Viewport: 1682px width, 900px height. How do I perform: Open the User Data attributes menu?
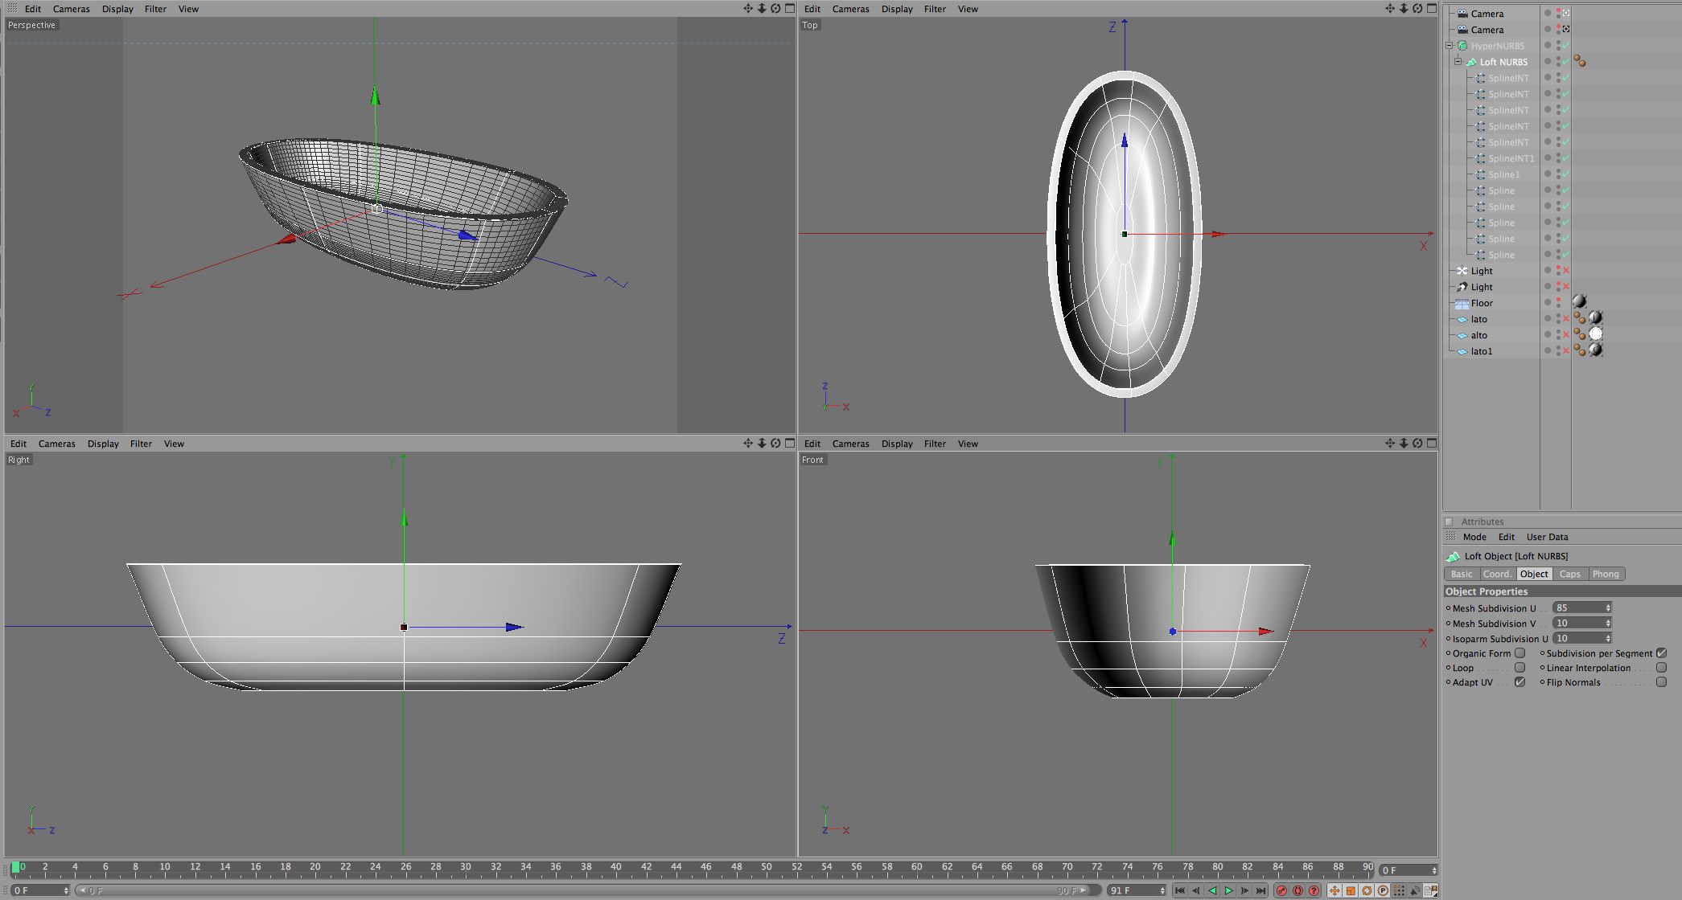pyautogui.click(x=1547, y=537)
